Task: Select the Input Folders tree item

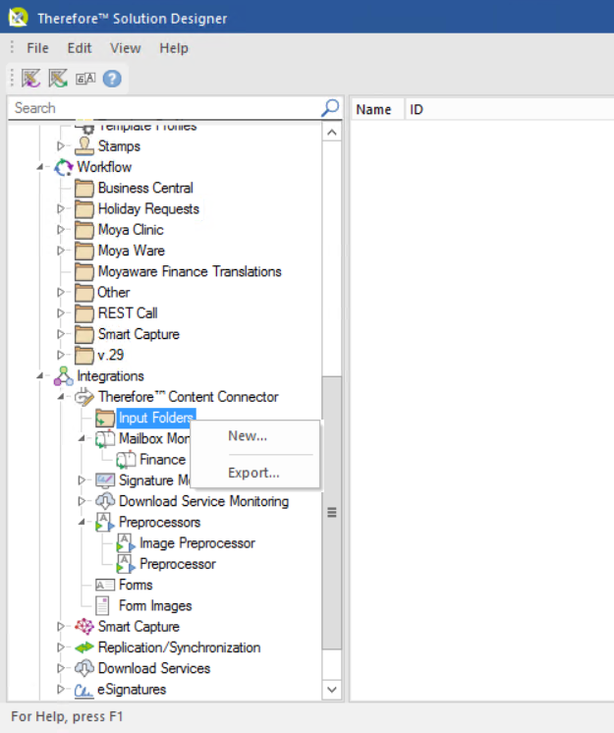Action: coord(155,418)
